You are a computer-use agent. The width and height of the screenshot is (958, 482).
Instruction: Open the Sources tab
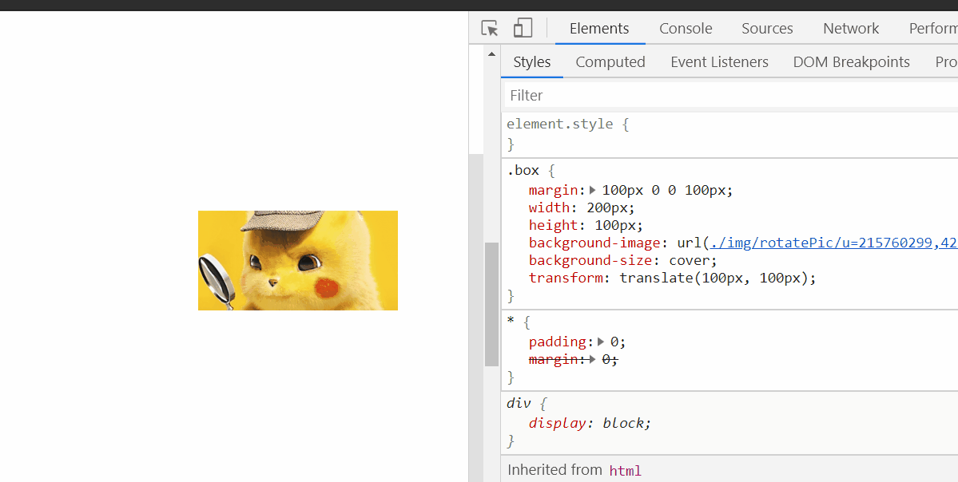pyautogui.click(x=766, y=28)
